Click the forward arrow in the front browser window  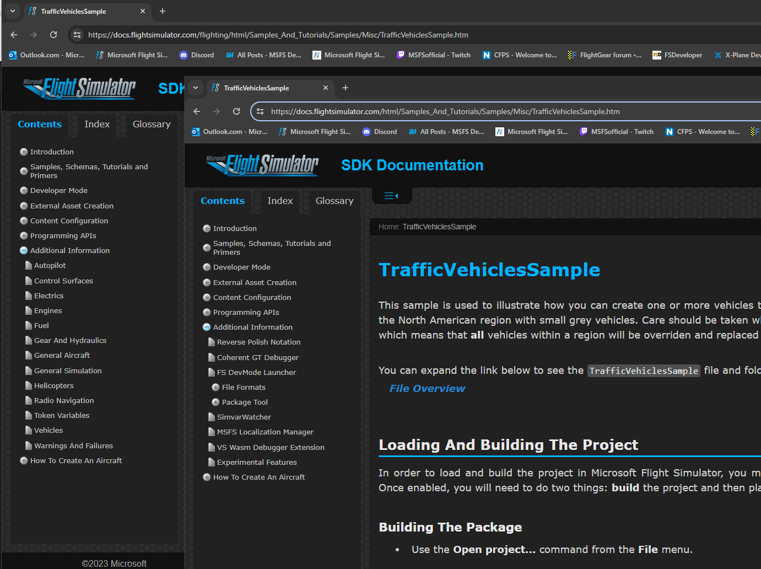(217, 111)
